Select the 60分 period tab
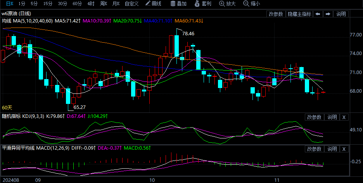The height and width of the screenshot is (183, 363). [x=77, y=4]
